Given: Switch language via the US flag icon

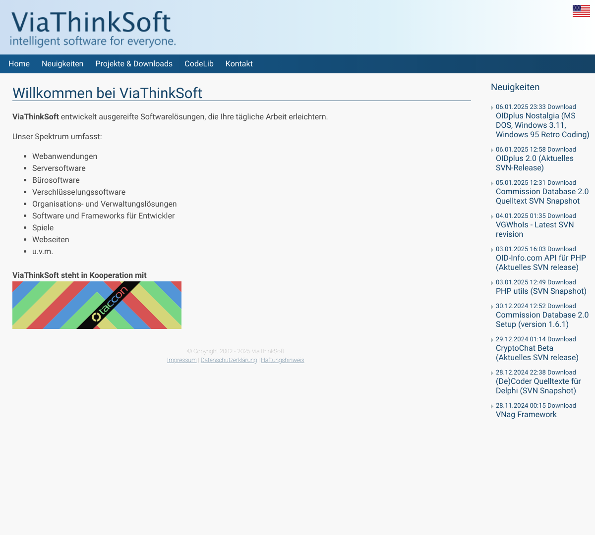Looking at the screenshot, I should click(x=581, y=11).
